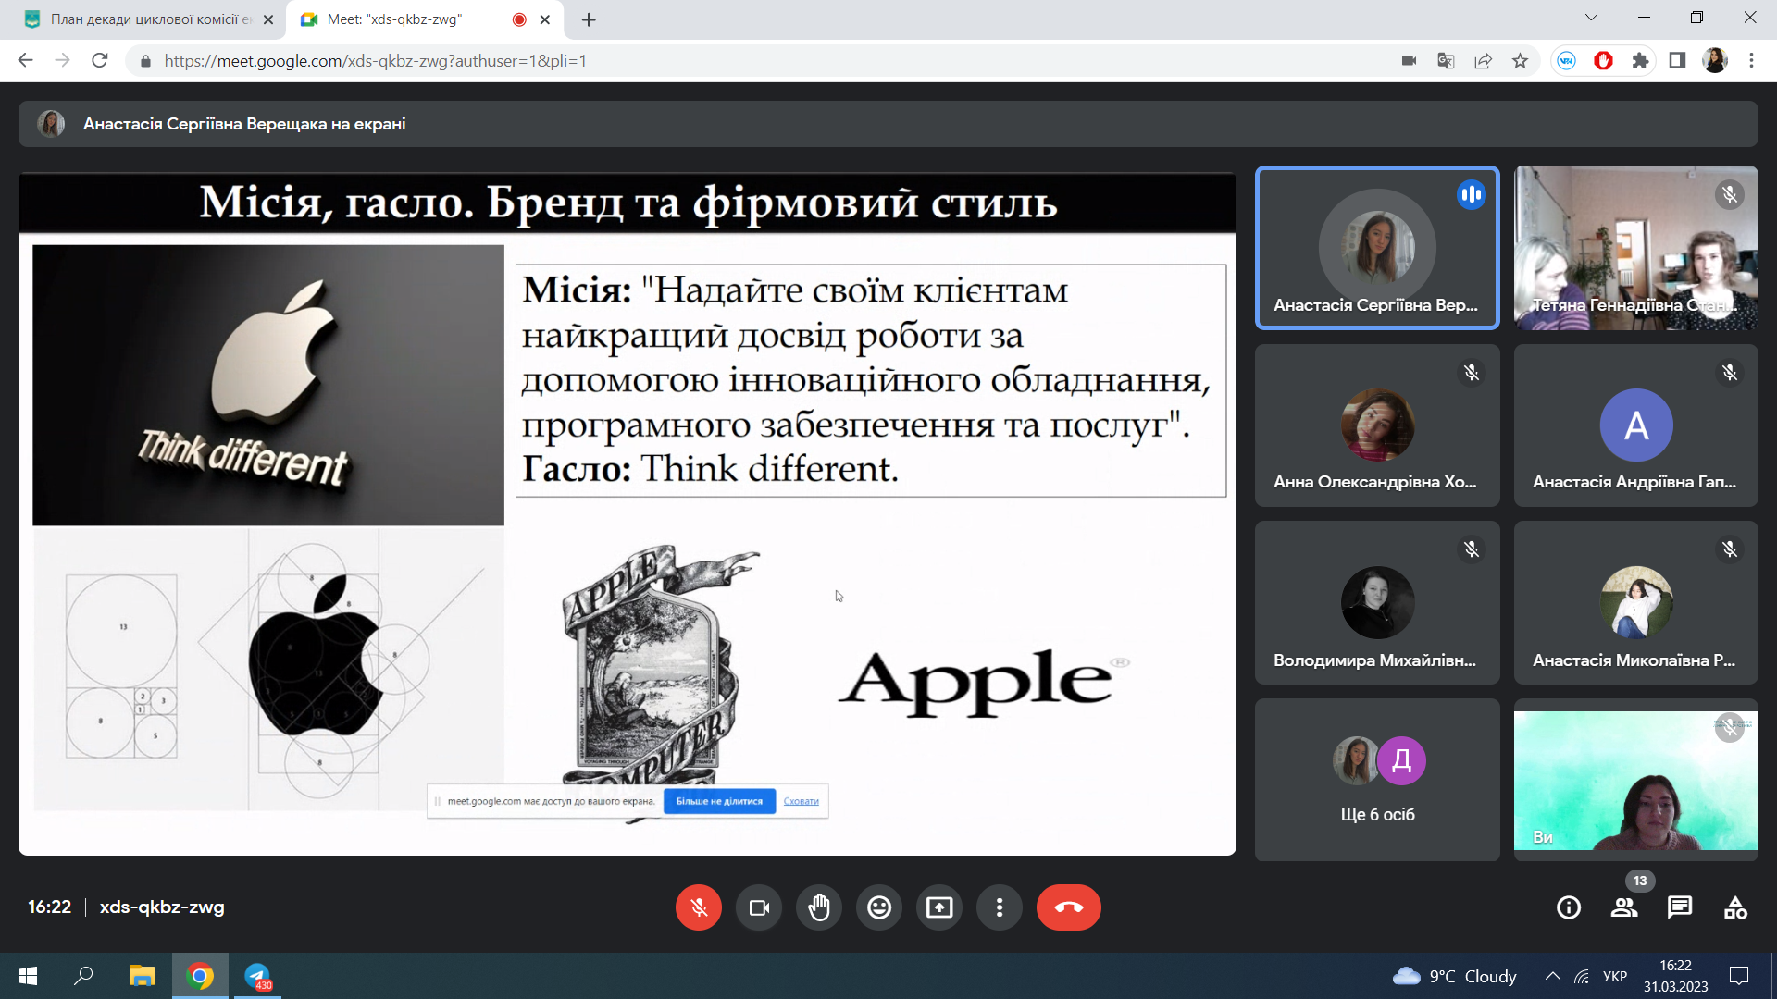Open Wi-Fi network settings tray icon
This screenshot has width=1777, height=999.
click(1582, 976)
